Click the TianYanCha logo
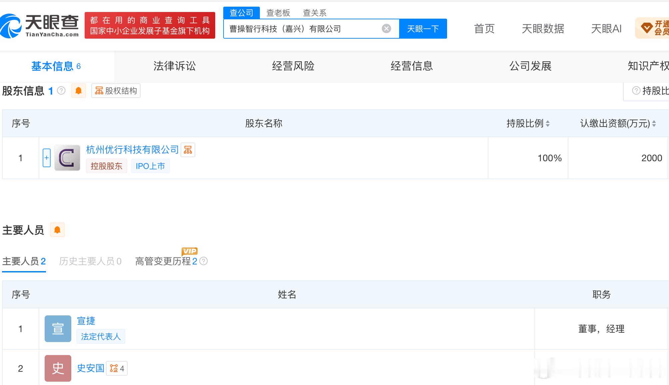 click(40, 26)
